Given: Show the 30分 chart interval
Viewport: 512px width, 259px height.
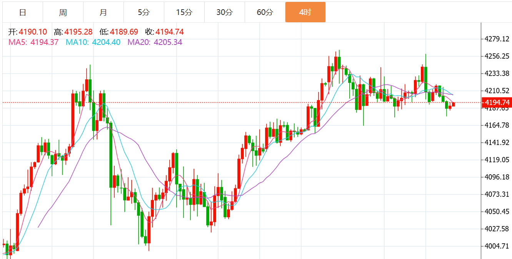Looking at the screenshot, I should (x=225, y=12).
